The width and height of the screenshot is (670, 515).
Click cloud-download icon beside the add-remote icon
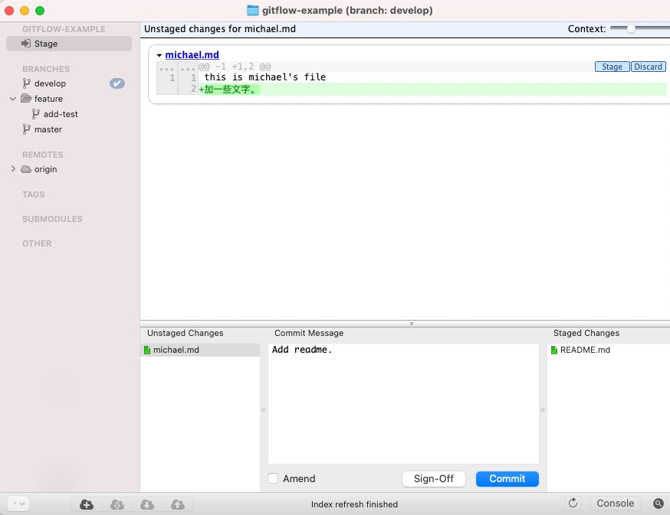[x=117, y=504]
